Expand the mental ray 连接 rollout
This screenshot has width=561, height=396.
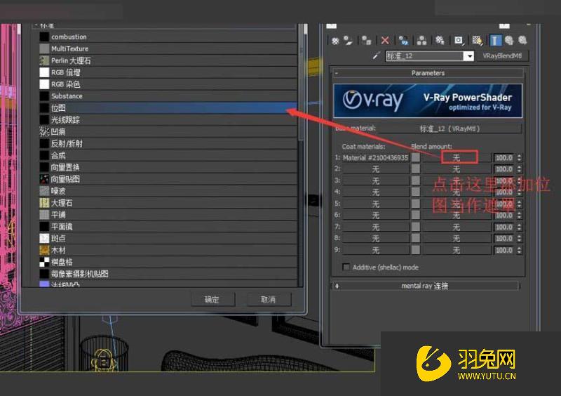click(425, 286)
